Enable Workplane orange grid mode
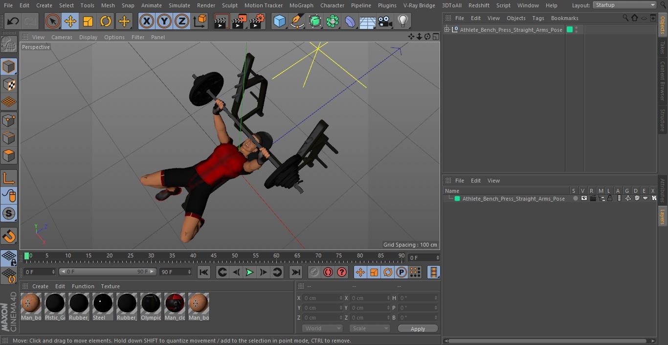668x345 pixels. [9, 102]
